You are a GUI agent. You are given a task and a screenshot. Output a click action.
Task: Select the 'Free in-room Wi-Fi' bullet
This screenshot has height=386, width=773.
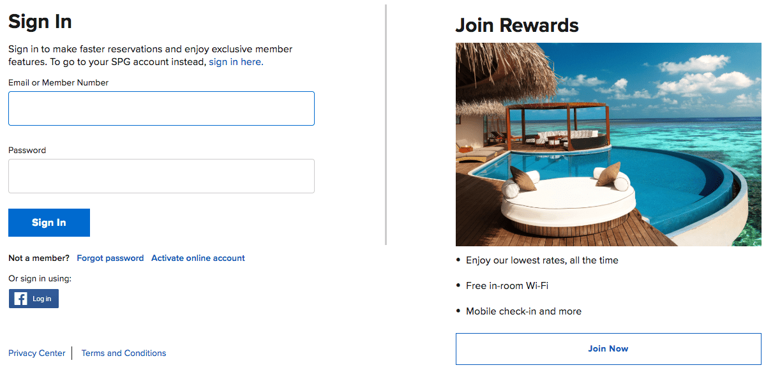[x=507, y=286]
